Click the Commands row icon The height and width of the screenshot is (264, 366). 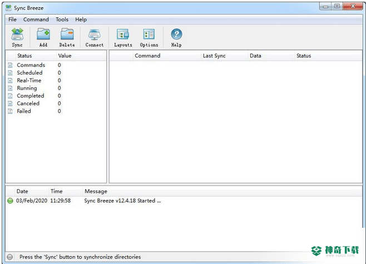click(x=10, y=65)
